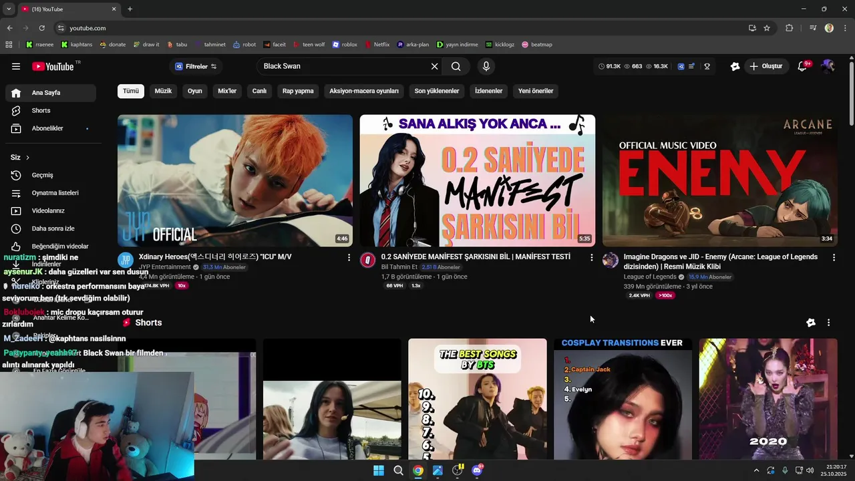Start voice search with the microphone
The image size is (855, 481).
coord(486,66)
